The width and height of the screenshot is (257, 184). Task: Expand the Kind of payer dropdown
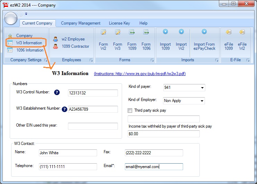[202, 88]
